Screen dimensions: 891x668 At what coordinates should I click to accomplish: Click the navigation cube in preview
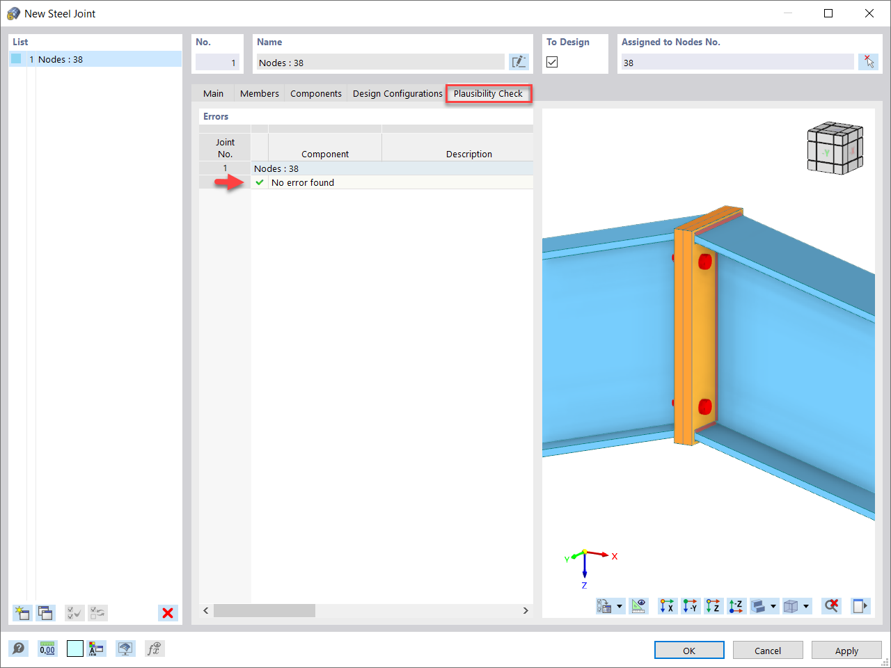click(x=835, y=148)
